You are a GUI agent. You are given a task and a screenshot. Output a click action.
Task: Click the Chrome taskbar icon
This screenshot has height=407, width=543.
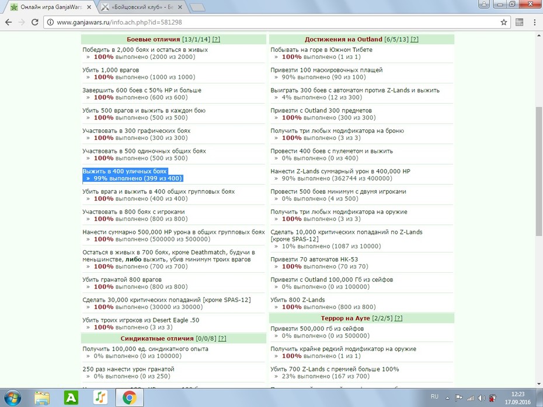click(x=129, y=398)
